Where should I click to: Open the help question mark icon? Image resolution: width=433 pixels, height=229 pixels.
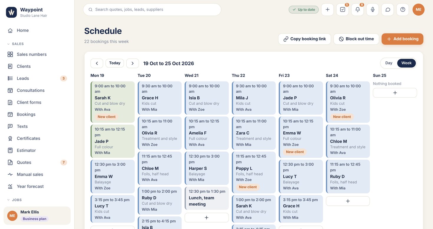(x=403, y=10)
